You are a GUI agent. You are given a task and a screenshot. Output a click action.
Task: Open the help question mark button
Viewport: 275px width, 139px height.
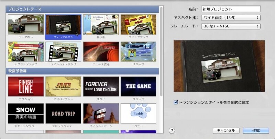point(172,131)
